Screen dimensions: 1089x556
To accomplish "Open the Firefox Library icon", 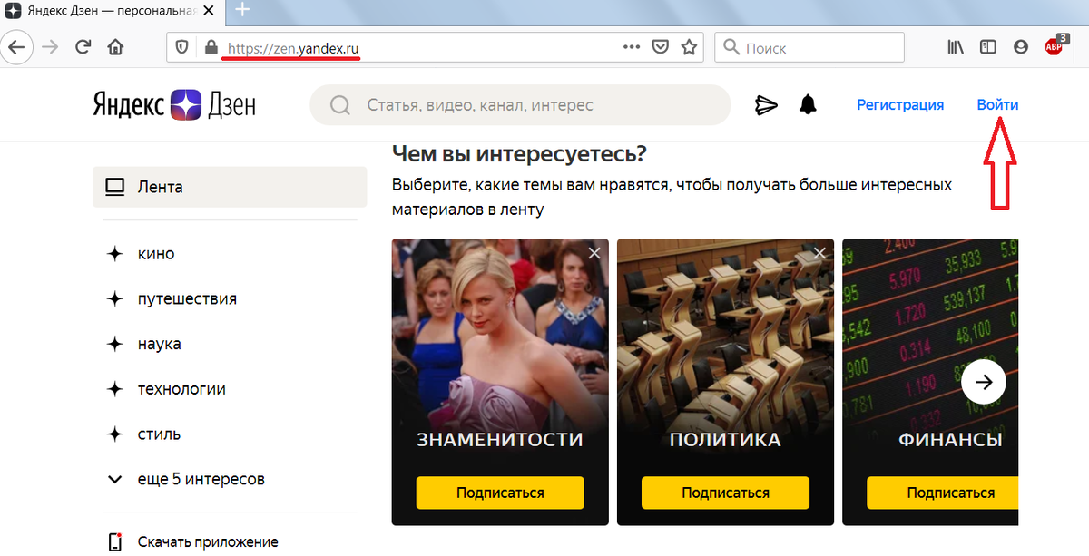I will pos(955,46).
